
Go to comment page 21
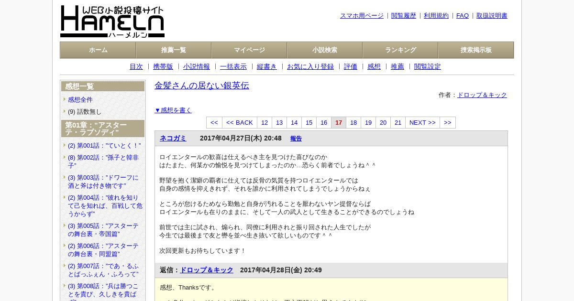[398, 123]
